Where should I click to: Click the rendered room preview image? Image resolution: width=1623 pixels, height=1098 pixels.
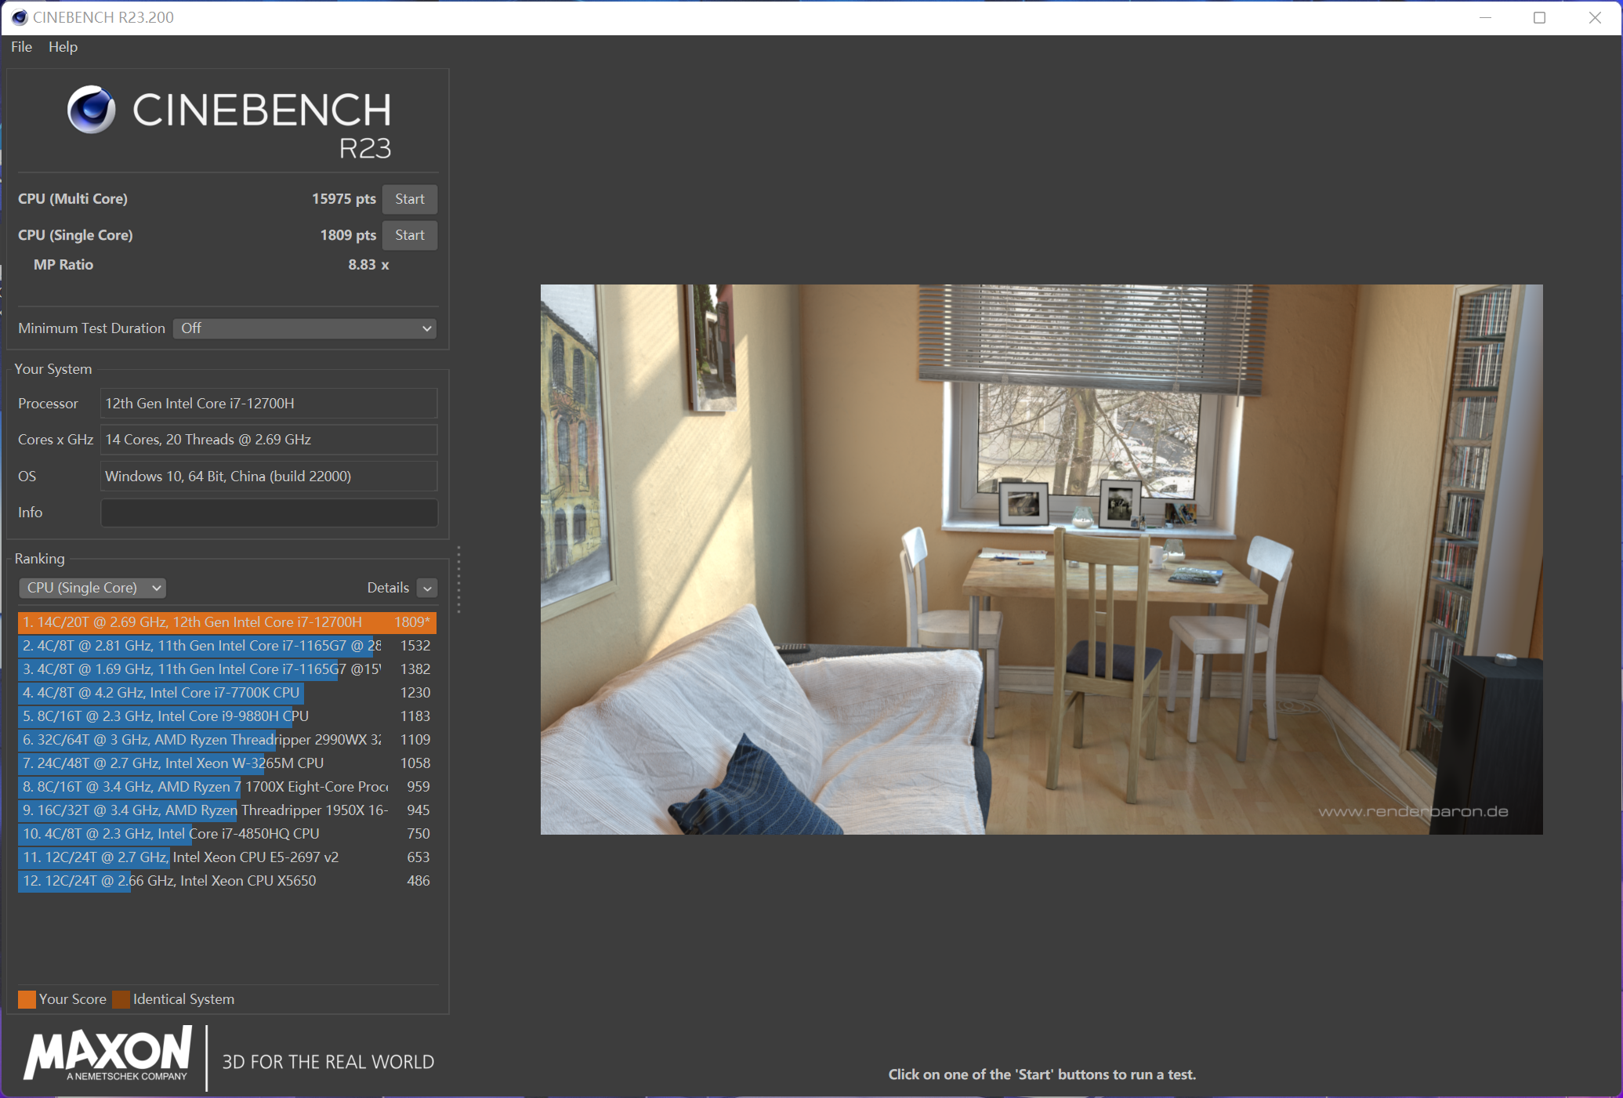coord(1041,559)
